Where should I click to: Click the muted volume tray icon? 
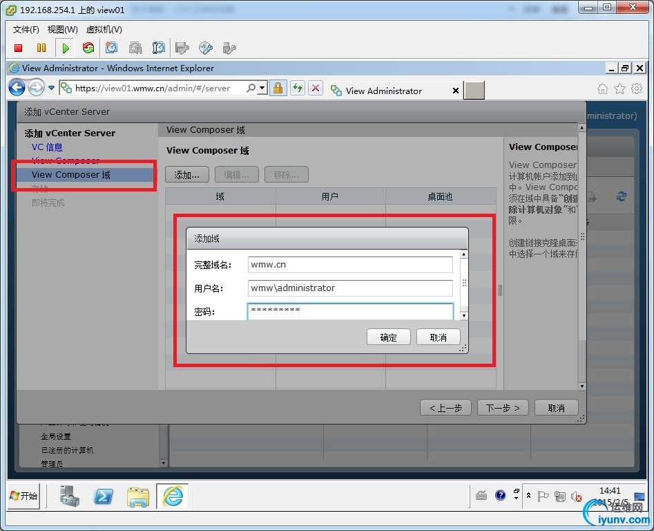point(576,496)
